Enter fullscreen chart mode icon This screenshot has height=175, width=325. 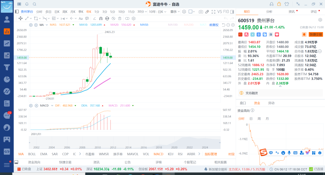213,12
